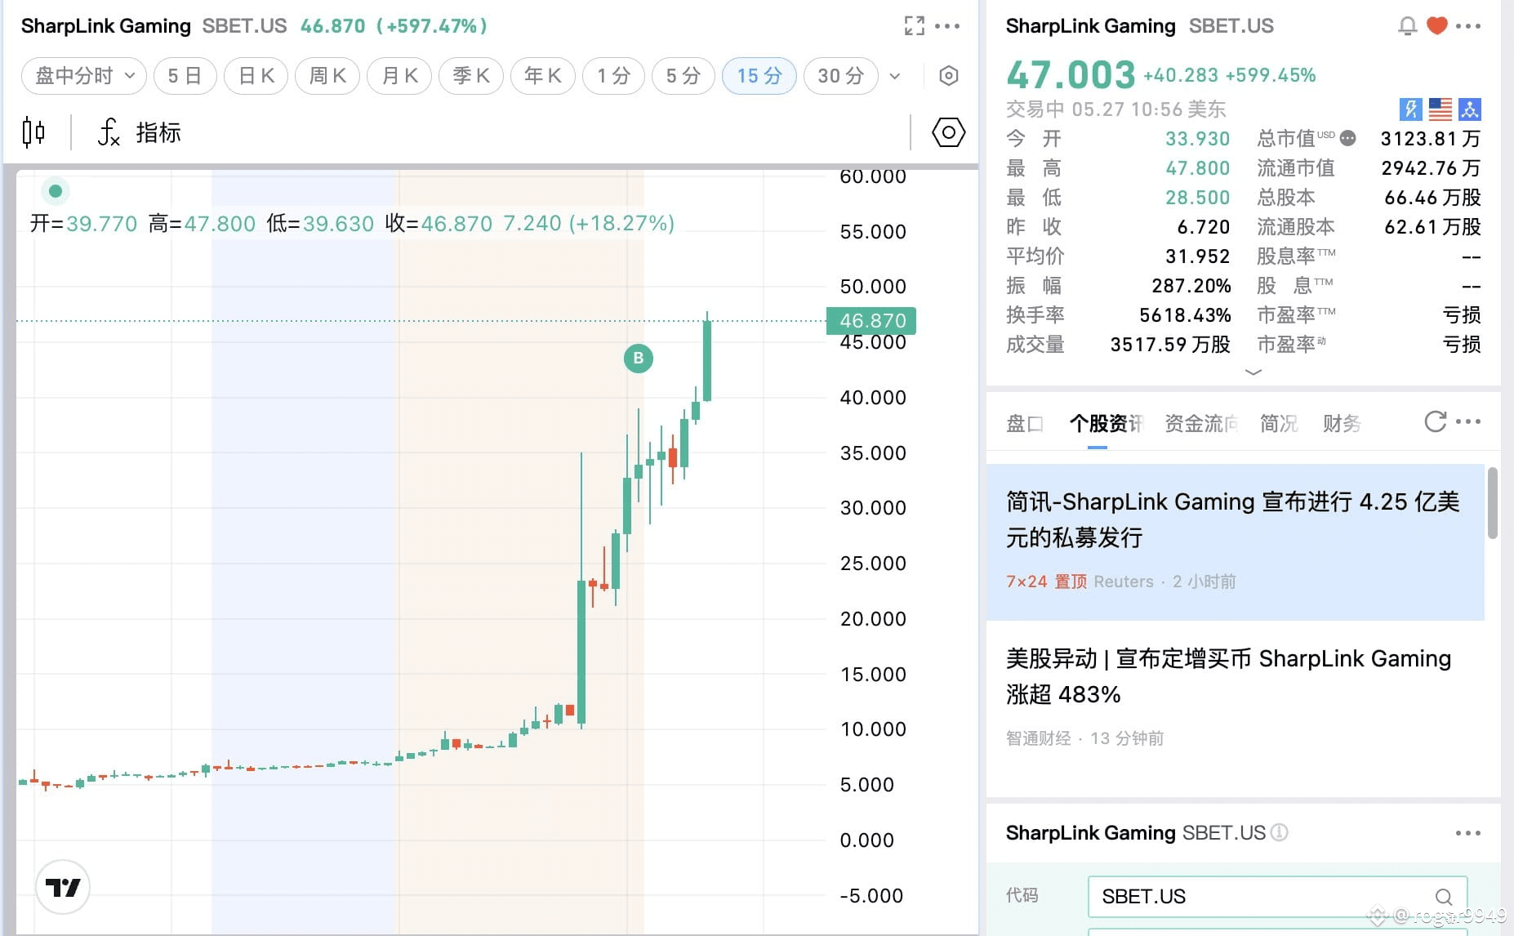Click the US flag market icon

click(x=1441, y=109)
